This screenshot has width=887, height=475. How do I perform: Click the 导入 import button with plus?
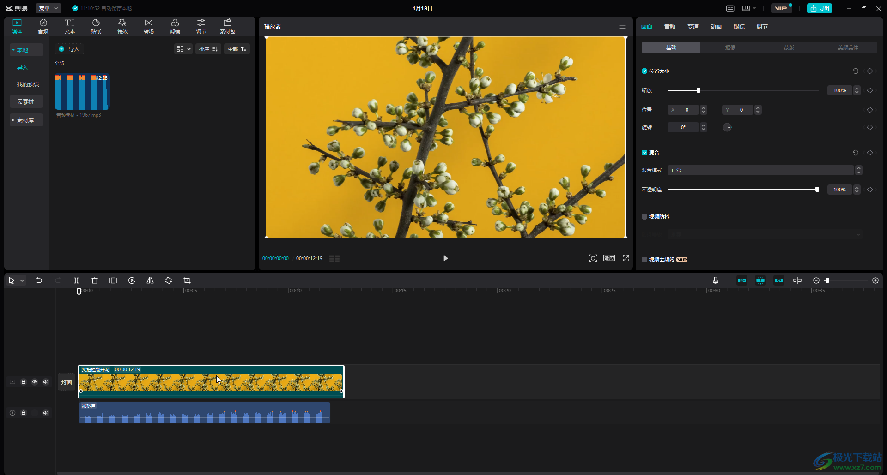coord(69,49)
